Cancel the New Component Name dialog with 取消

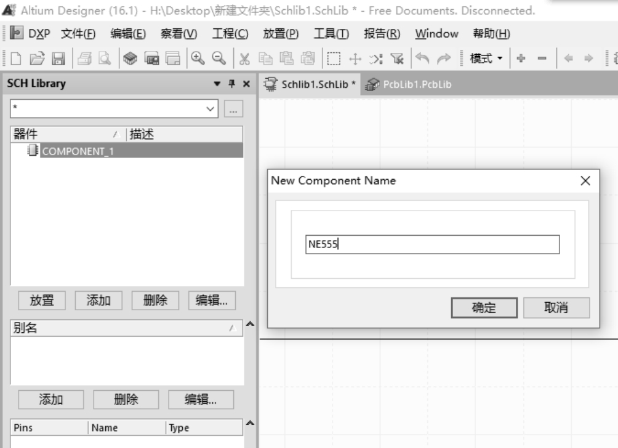pos(556,308)
